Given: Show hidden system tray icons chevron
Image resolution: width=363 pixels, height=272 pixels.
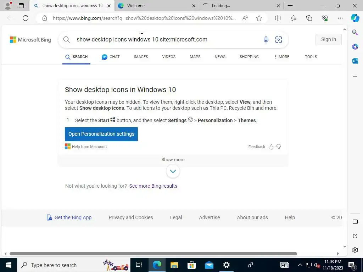Looking at the screenshot, I should [x=300, y=265].
